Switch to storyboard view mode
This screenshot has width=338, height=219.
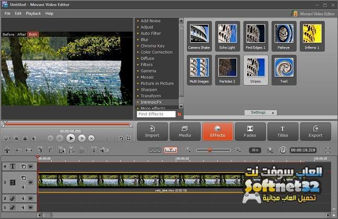coord(155,150)
